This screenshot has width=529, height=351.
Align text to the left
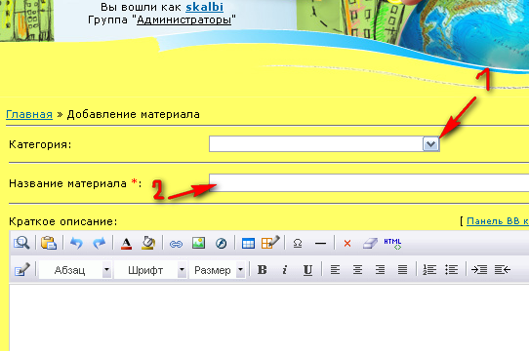335,270
